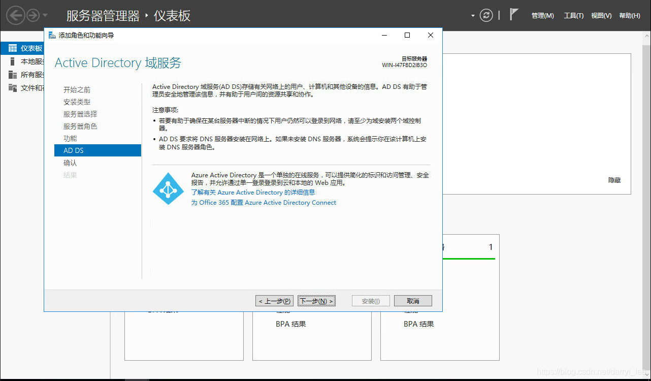Open the 工具(T) menu
Viewport: 651px width, 381px height.
574,16
